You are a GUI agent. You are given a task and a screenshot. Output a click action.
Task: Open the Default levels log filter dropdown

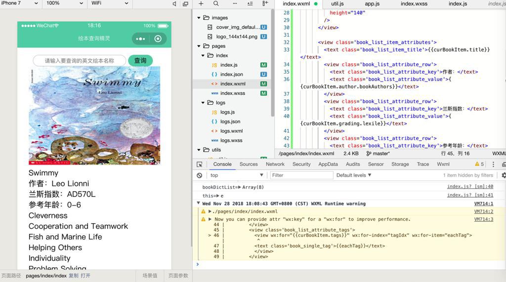[354, 175]
